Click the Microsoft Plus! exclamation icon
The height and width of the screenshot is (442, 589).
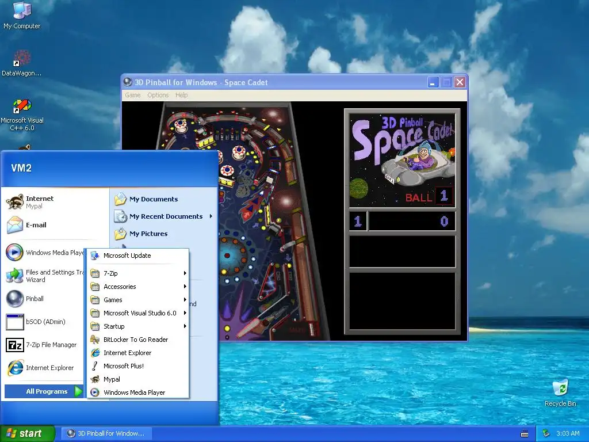coord(95,366)
